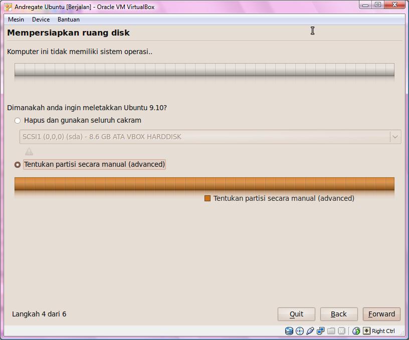This screenshot has width=409, height=340.
Task: Click the "Right Ctrl" host key label
Action: coord(383,331)
